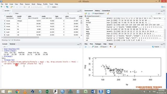Click the data viewer search field

pyautogui.click(x=74, y=13)
